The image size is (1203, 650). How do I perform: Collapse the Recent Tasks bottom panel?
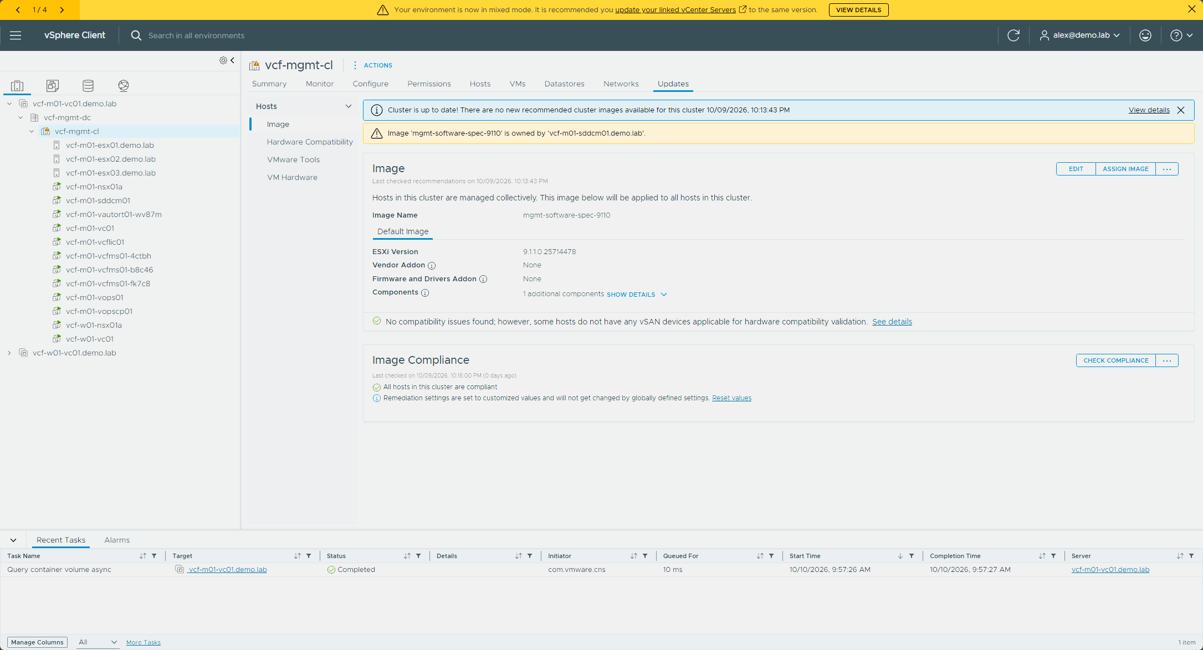tap(13, 540)
